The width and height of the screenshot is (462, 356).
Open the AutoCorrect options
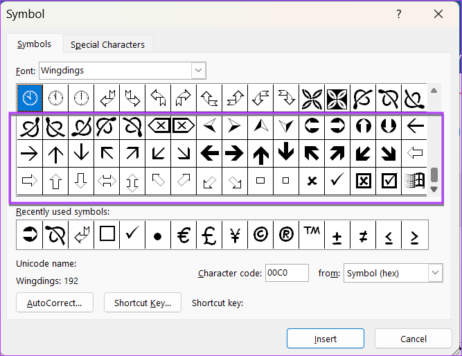click(55, 303)
